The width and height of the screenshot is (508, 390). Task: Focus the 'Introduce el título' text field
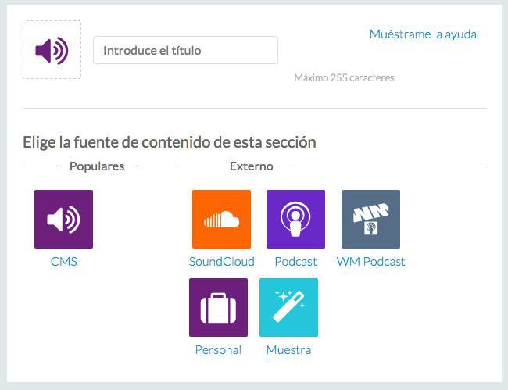pyautogui.click(x=185, y=50)
